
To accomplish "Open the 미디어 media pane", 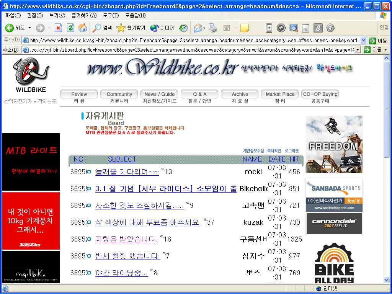I will click(162, 28).
